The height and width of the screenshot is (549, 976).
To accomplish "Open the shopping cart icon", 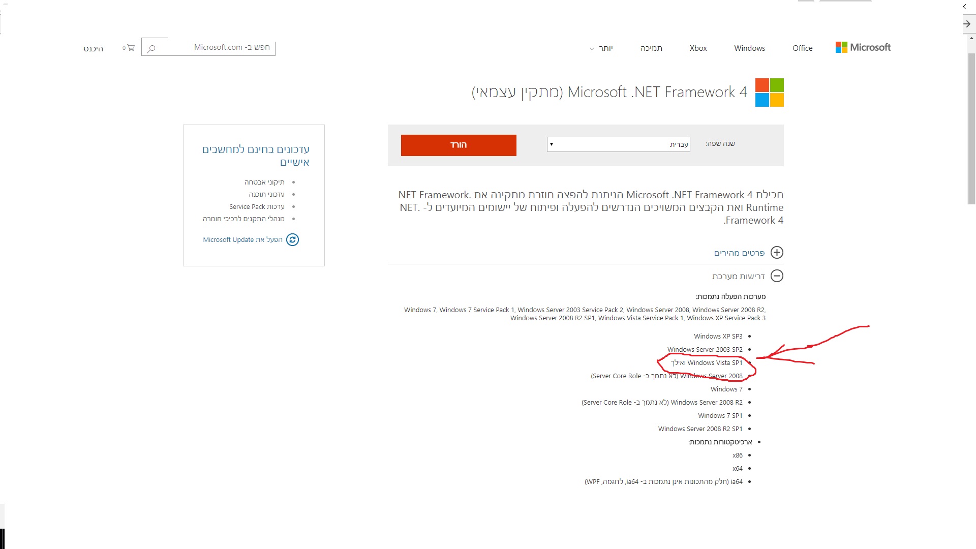I will point(130,48).
